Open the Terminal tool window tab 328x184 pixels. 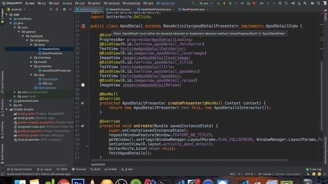(x=78, y=169)
